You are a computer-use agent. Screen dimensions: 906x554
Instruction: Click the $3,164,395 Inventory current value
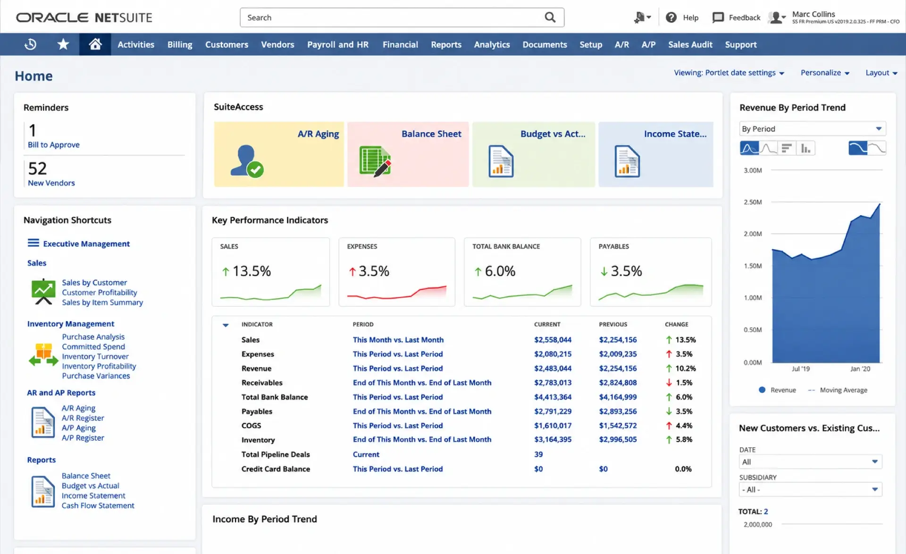[553, 439]
